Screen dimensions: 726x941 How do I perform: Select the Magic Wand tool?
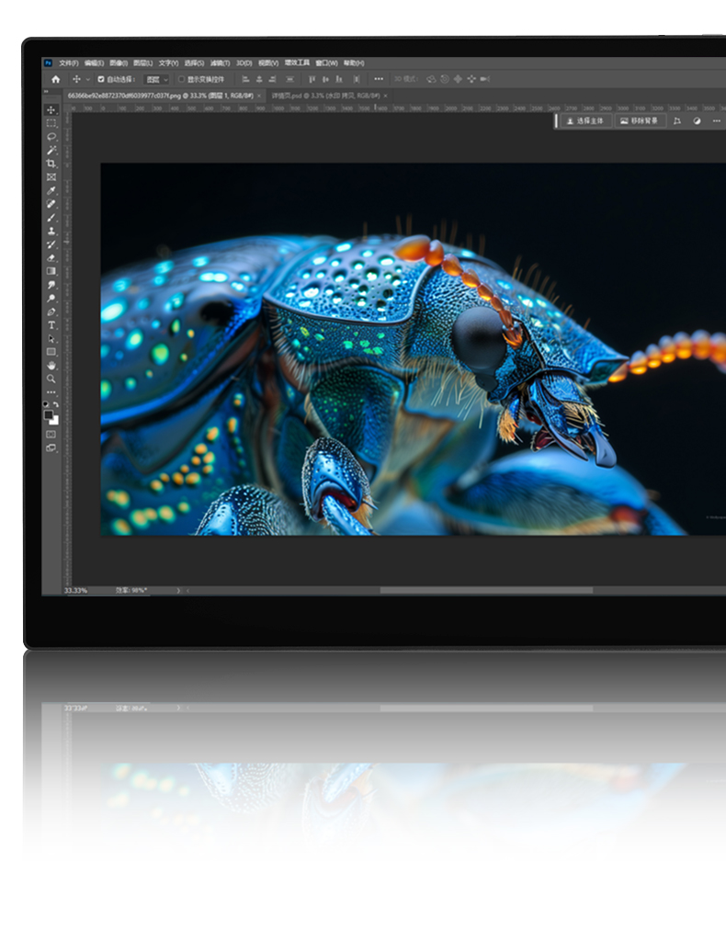51,150
